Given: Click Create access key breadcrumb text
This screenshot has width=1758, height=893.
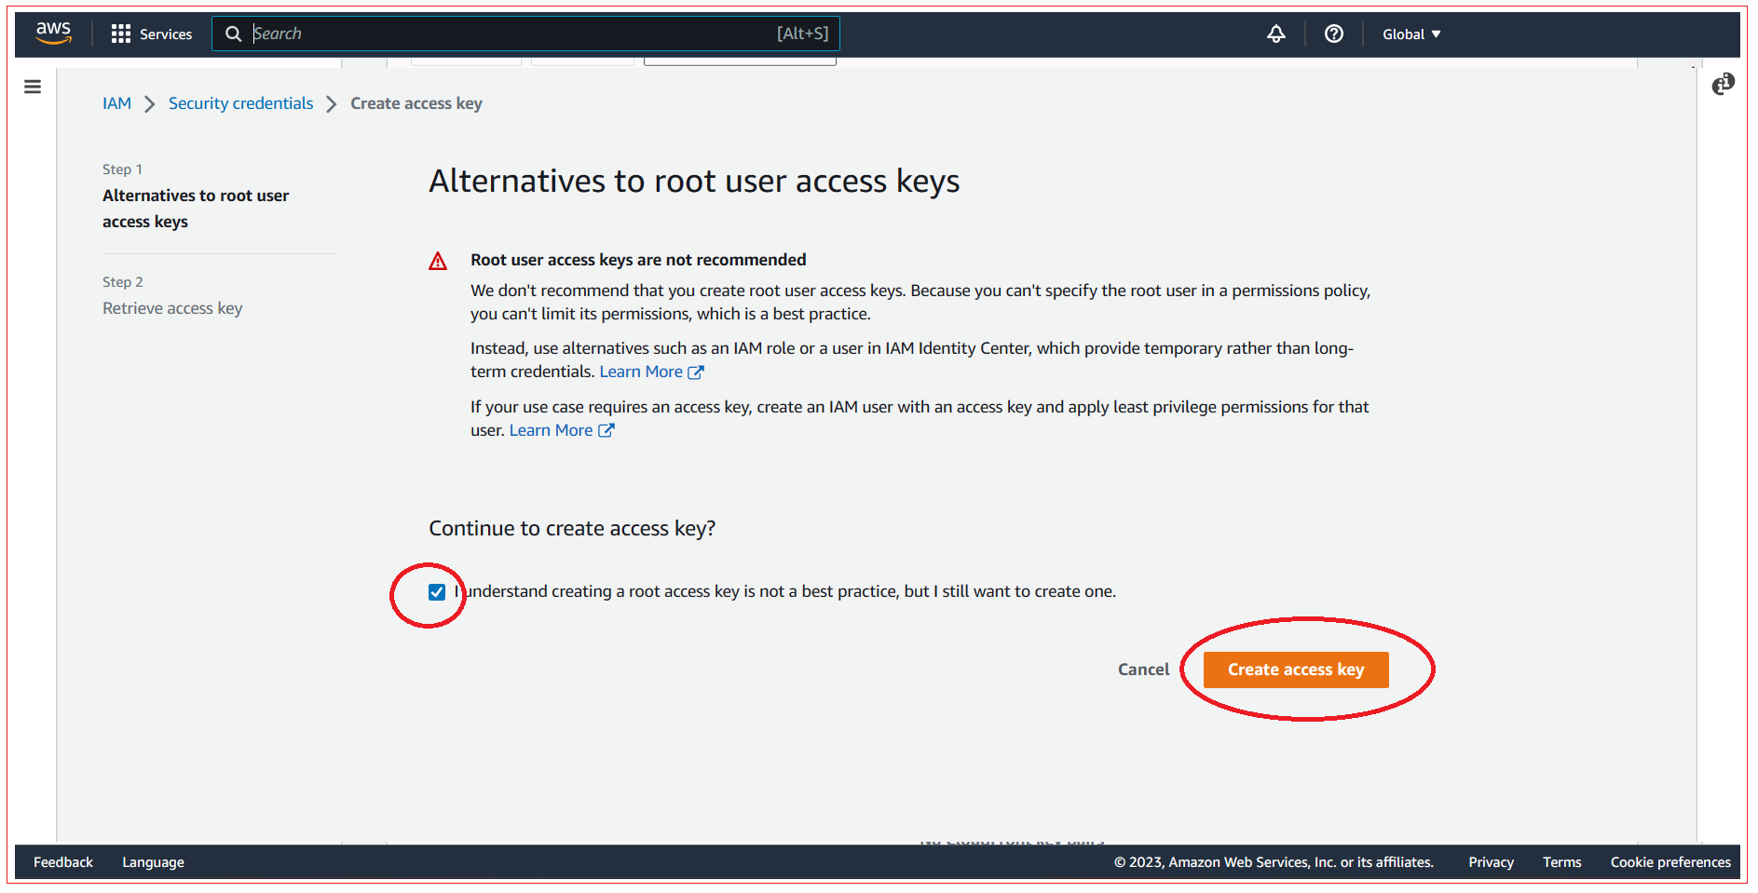Looking at the screenshot, I should pyautogui.click(x=416, y=103).
